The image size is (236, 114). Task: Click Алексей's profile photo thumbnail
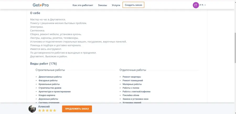pos(32,109)
